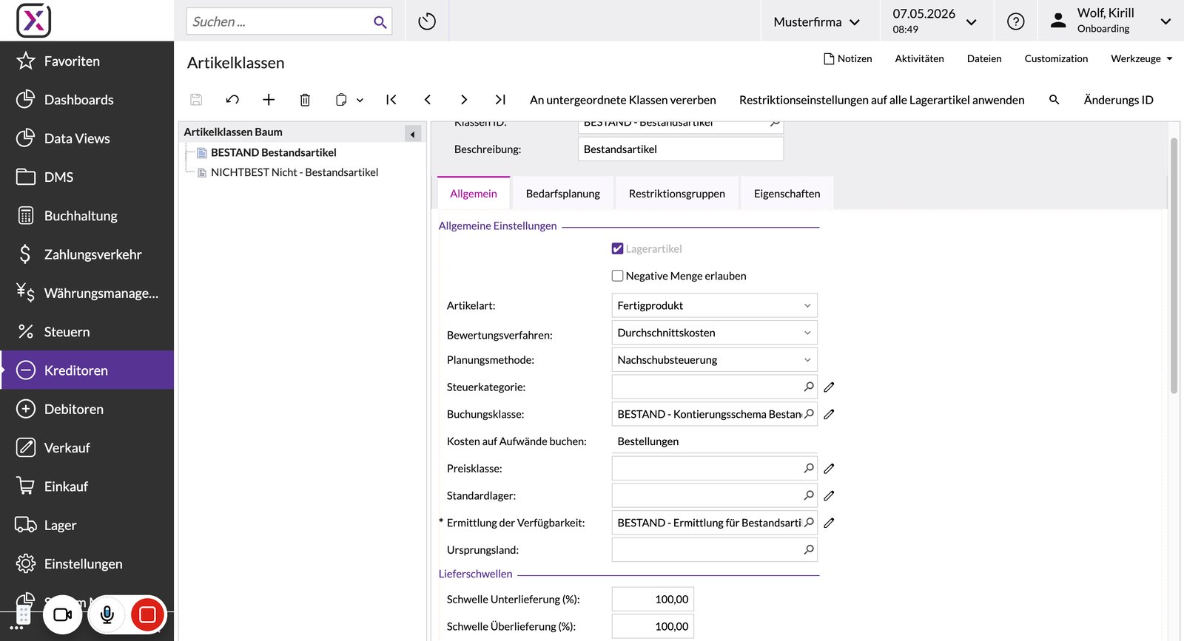Viewport: 1184px width, 641px height.
Task: Click the Beschreibung input field
Action: pyautogui.click(x=681, y=149)
